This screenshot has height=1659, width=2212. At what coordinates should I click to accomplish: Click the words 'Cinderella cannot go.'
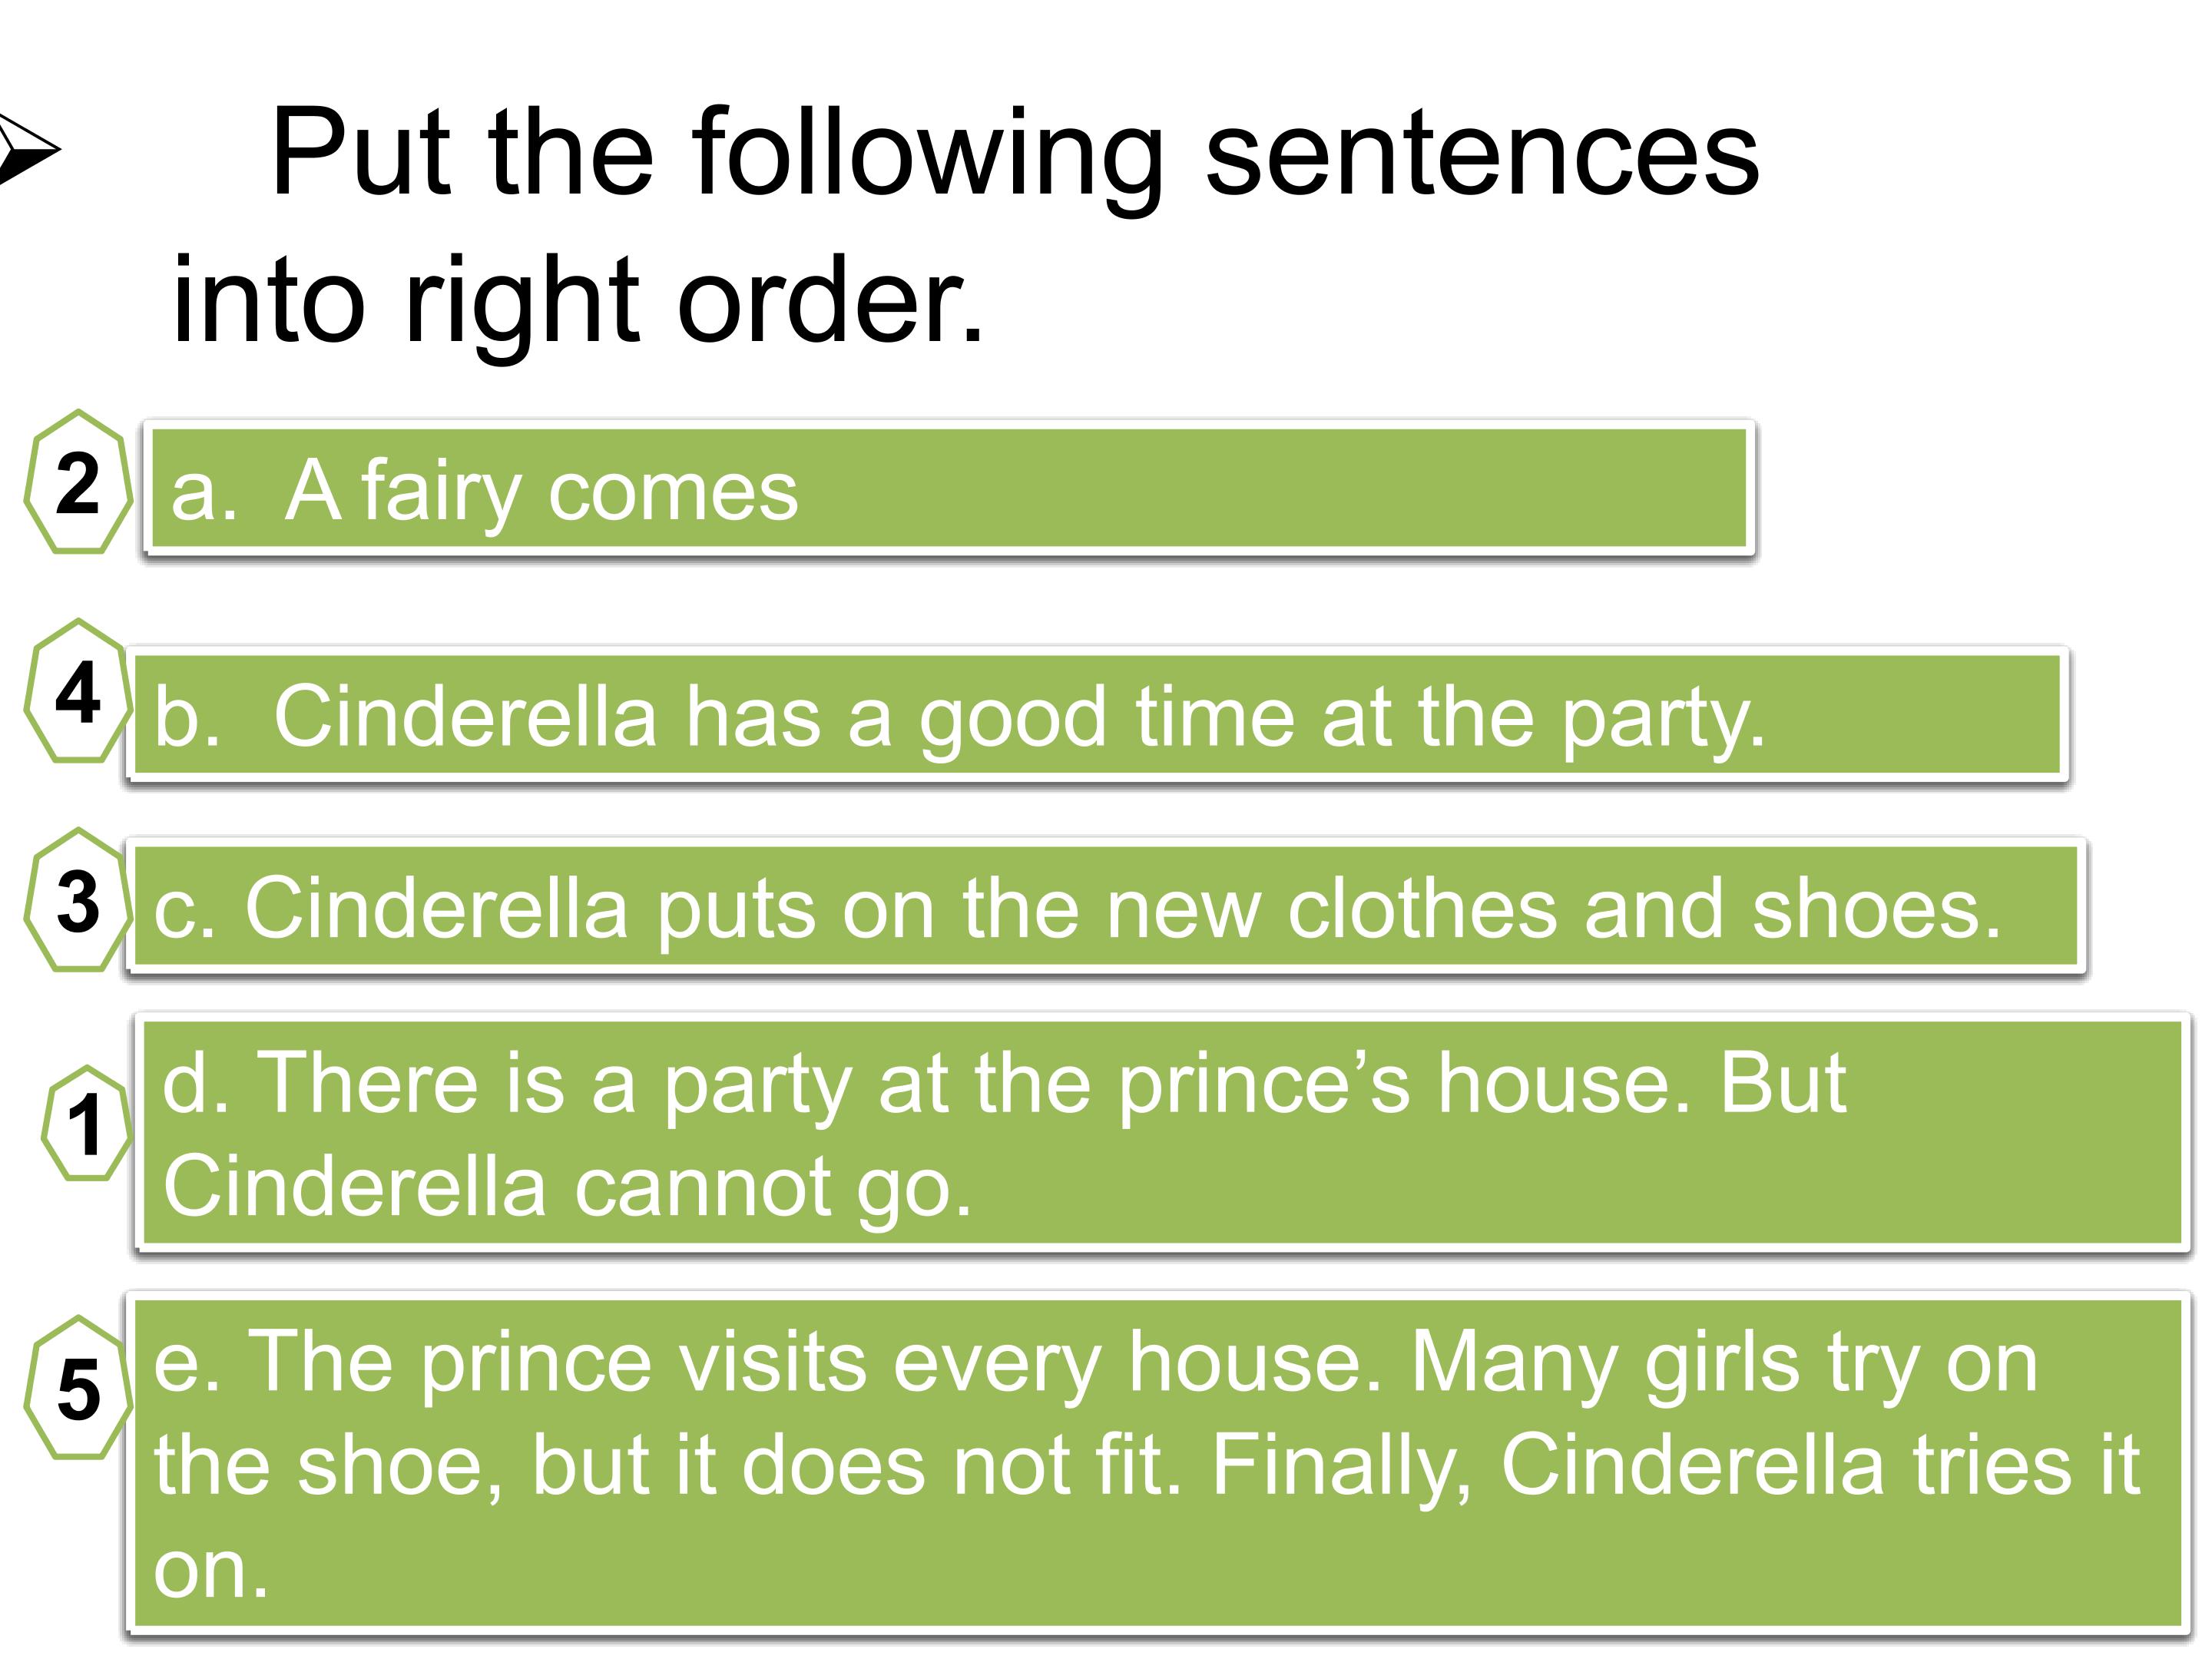568,1186
